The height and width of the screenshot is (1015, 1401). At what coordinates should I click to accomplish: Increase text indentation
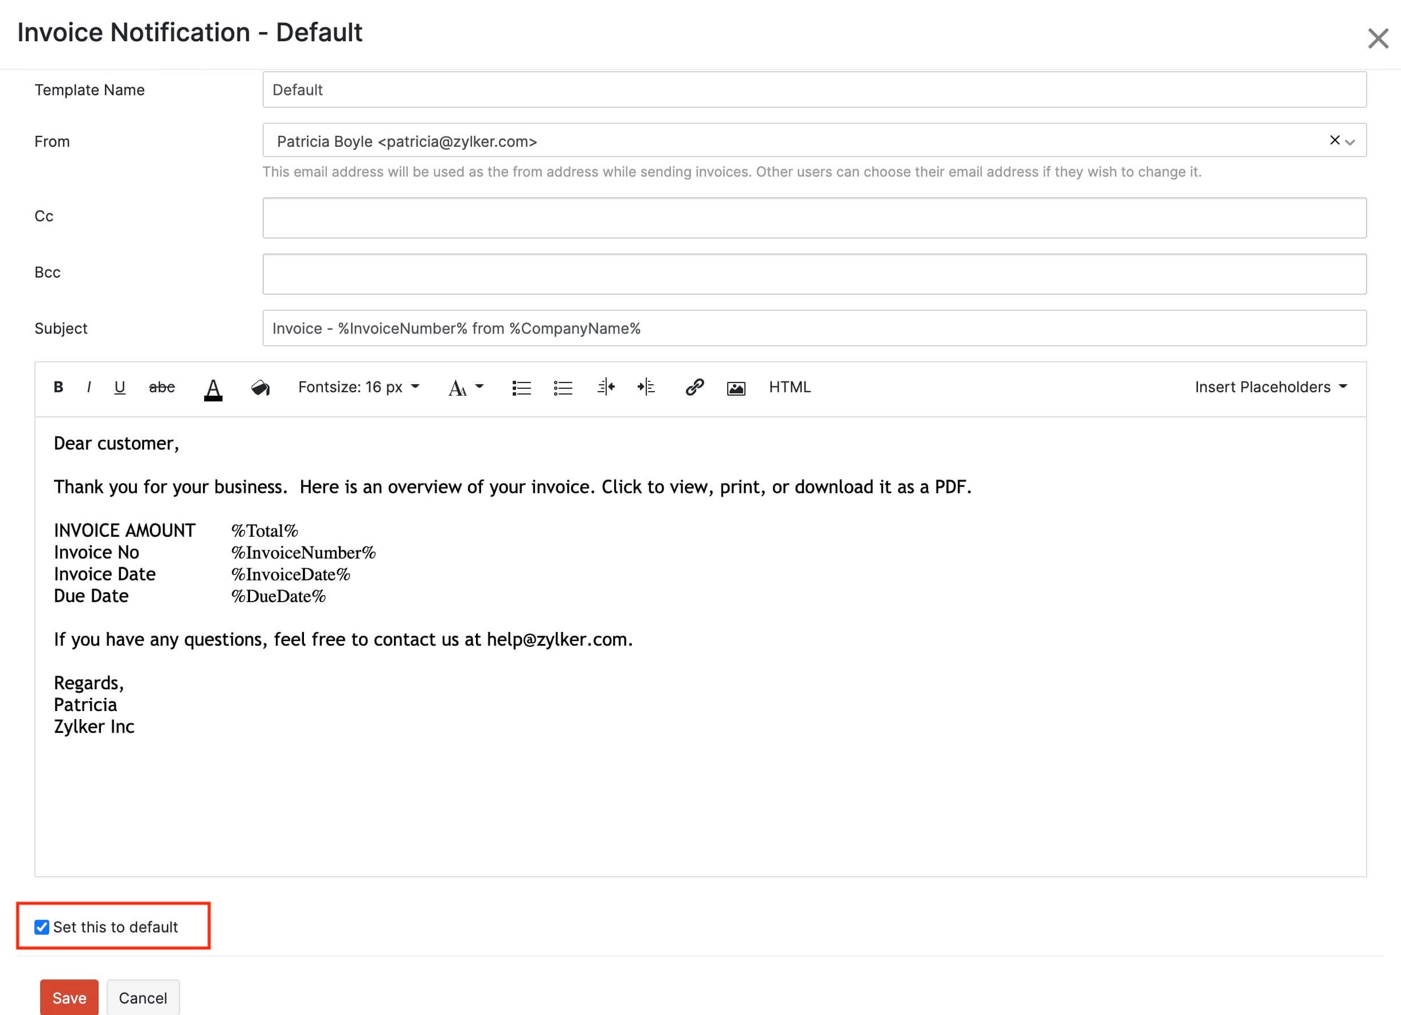(x=646, y=387)
